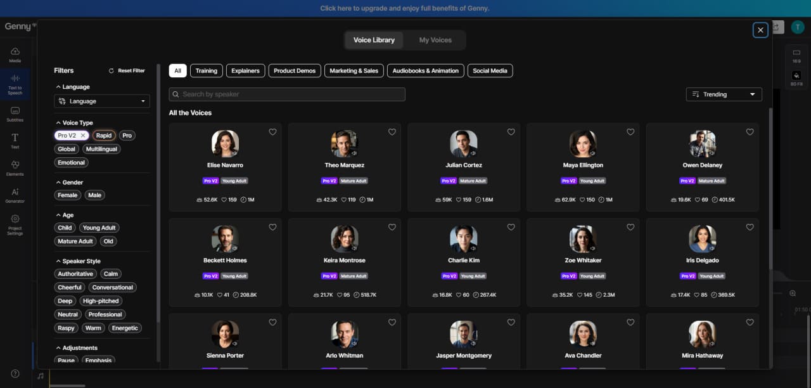Select the Marketing & Sales category
The image size is (811, 388).
(x=354, y=71)
